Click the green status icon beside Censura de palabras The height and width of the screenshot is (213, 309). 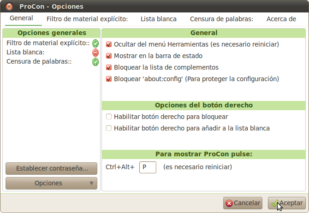tap(95, 62)
